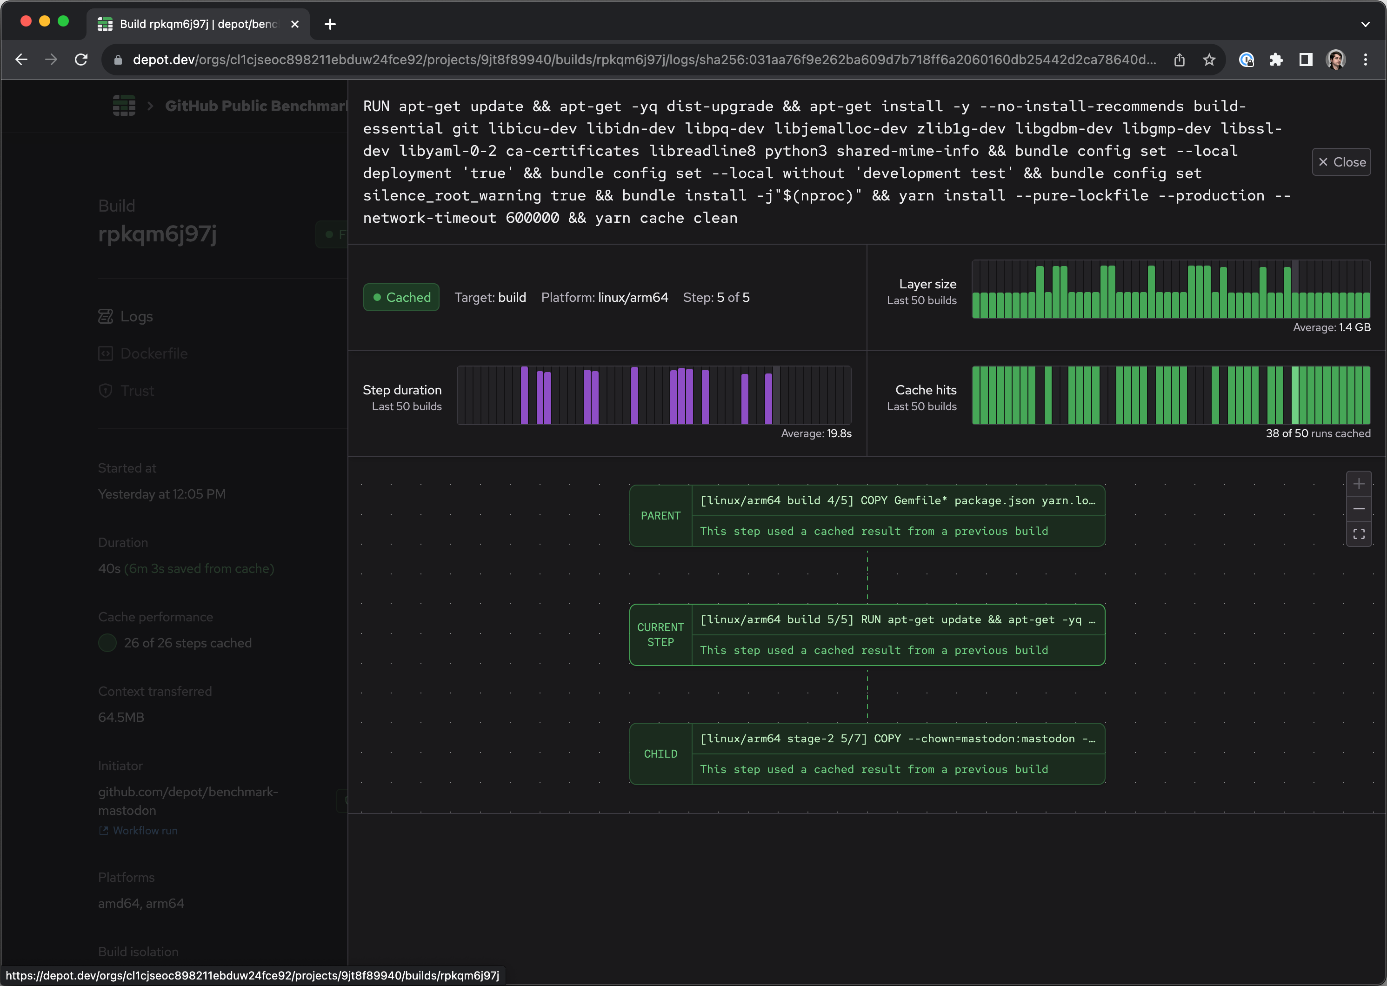Zoom into the build graph with plus icon
1387x986 pixels.
coord(1359,483)
